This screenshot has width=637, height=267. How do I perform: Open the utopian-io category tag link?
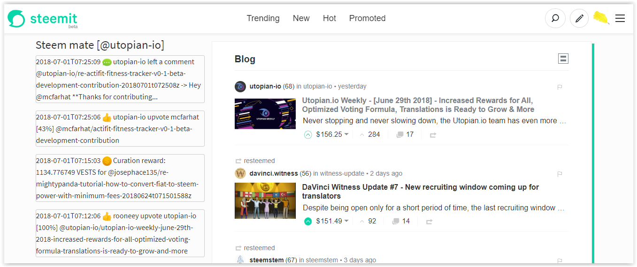pos(317,86)
